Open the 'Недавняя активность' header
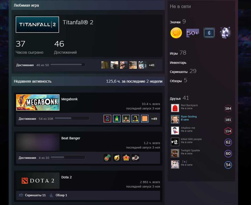Viewport: 251px width, 205px height. click(x=33, y=81)
